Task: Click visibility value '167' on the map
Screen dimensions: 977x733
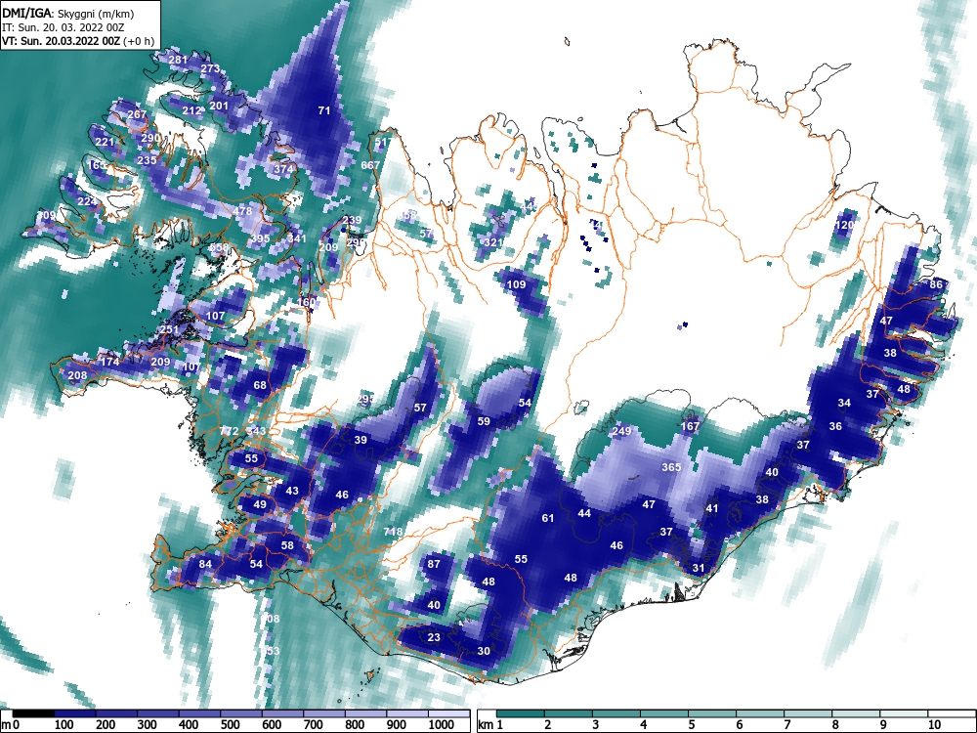Action: click(691, 427)
